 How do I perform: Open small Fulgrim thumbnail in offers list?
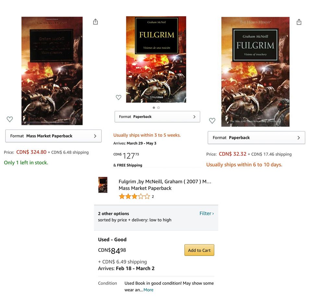[103, 185]
